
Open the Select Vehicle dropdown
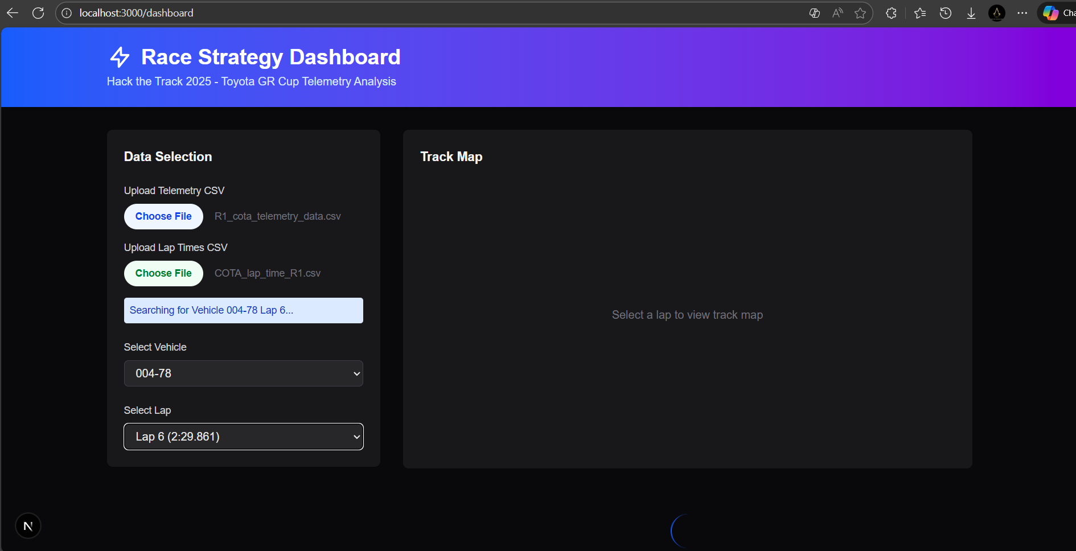point(243,373)
